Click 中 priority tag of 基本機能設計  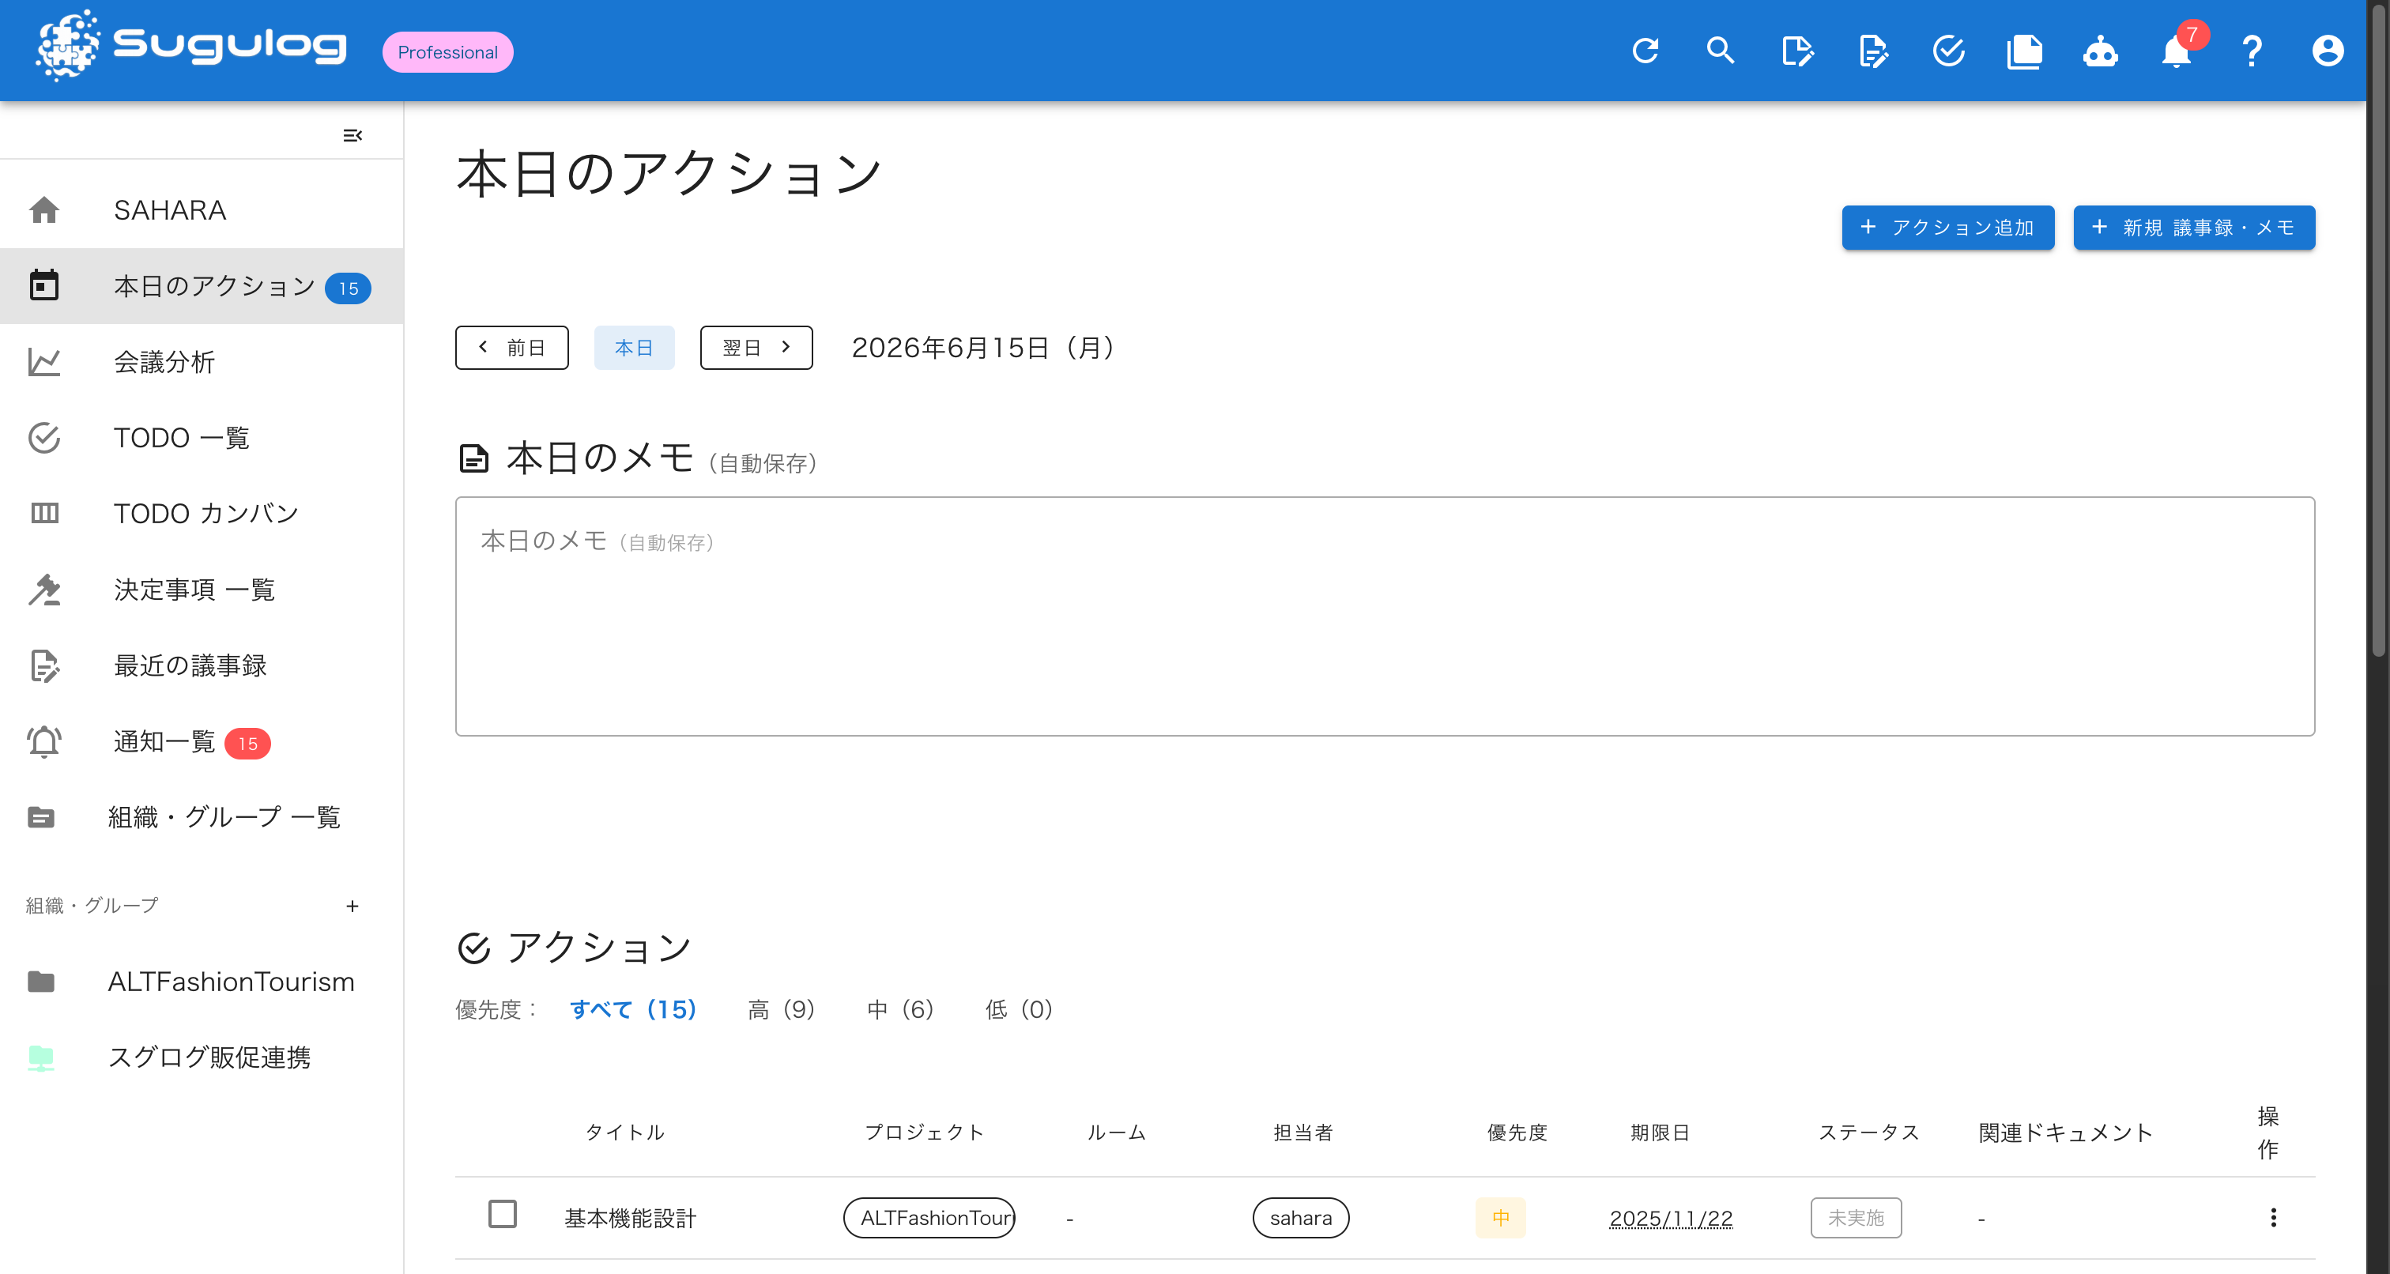[1500, 1219]
